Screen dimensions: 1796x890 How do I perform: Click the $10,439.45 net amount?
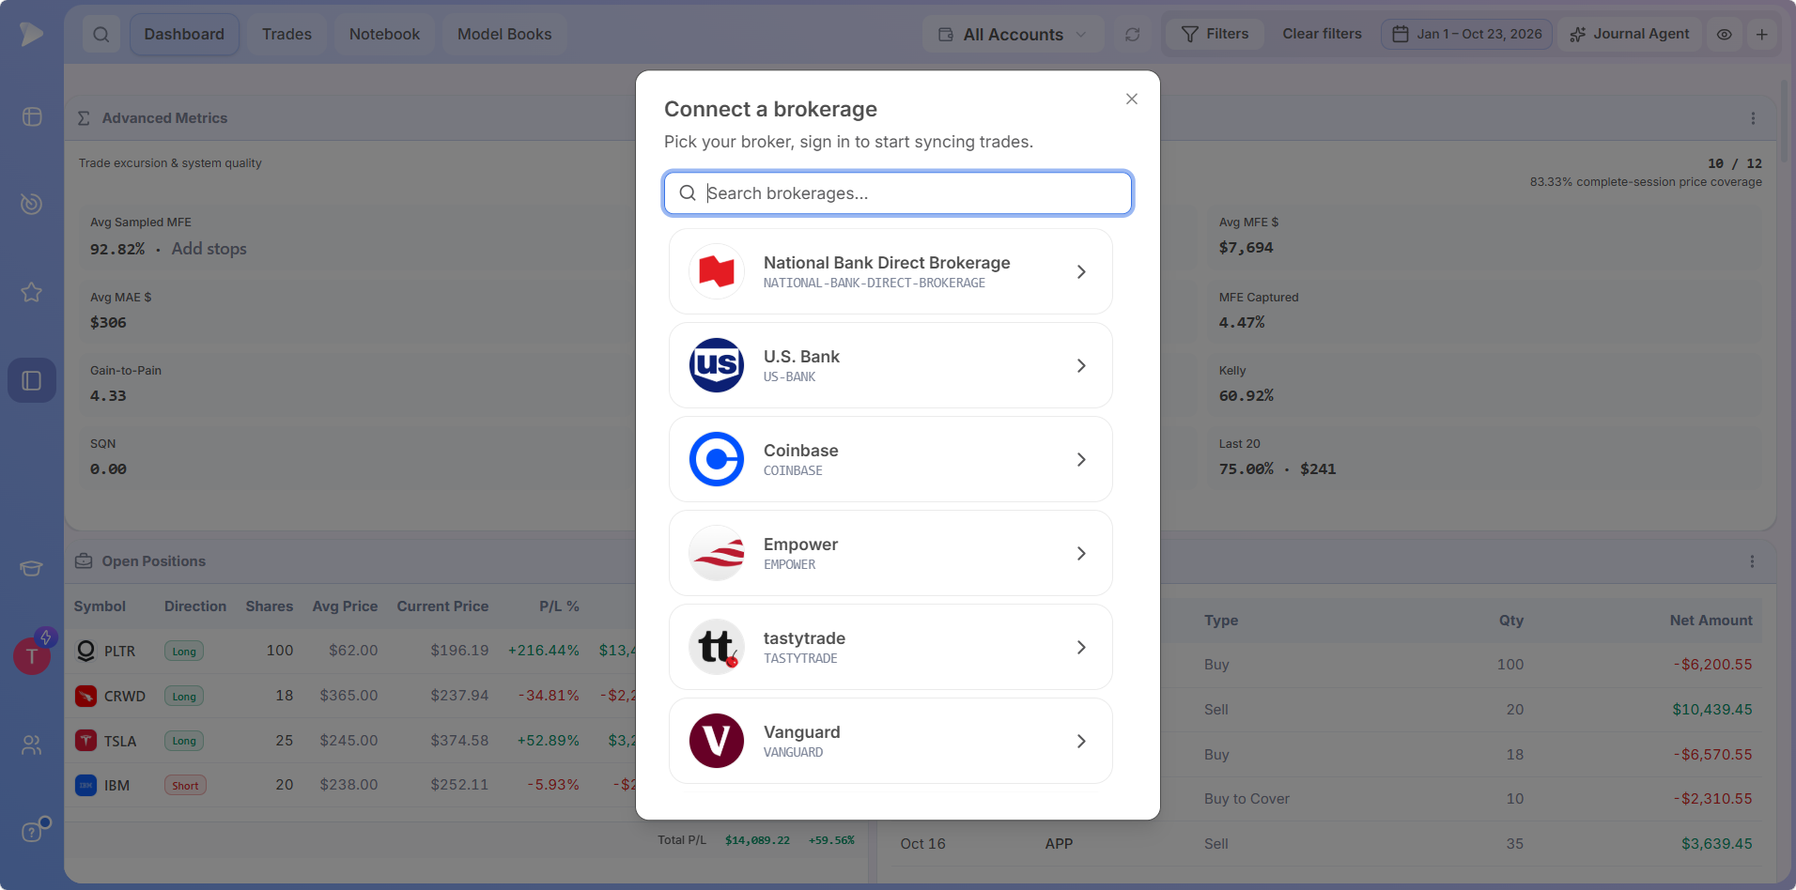(x=1711, y=710)
